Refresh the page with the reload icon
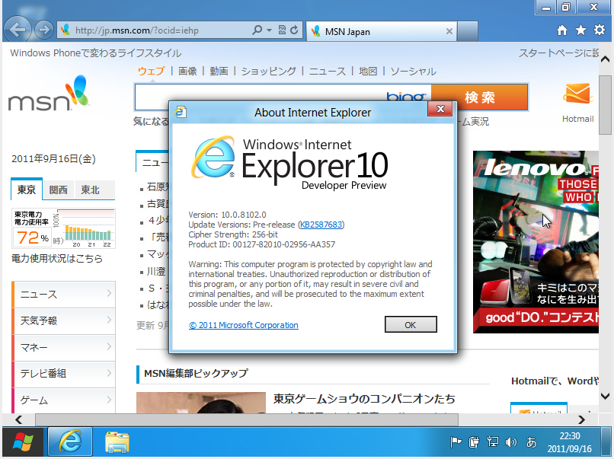 295,30
